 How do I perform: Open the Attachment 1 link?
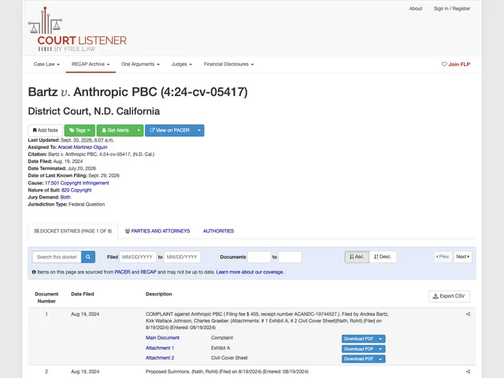(160, 348)
